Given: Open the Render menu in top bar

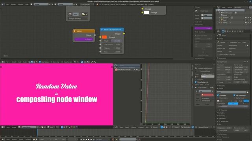Looking at the screenshot, I should (13, 4).
